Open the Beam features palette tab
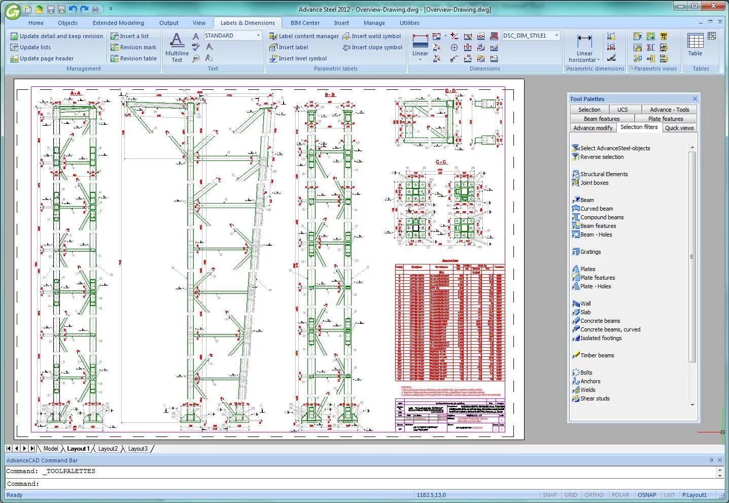This screenshot has height=503, width=729. (x=602, y=119)
